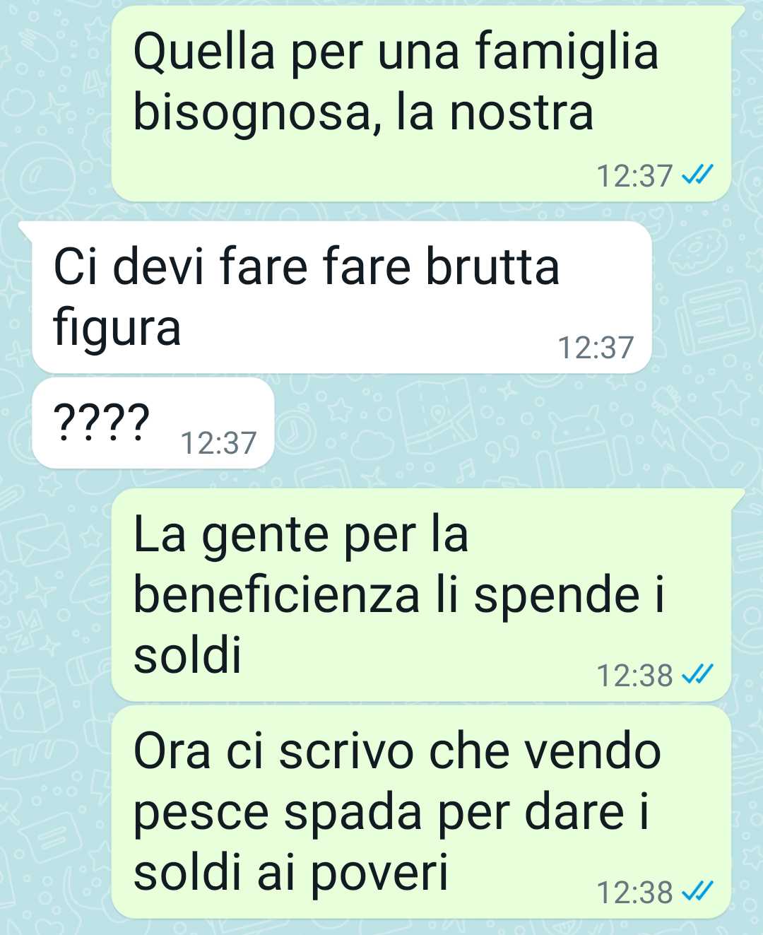Click the empty wallpaper left of 'La gente' bubble
This screenshot has height=935, width=763.
click(57, 594)
